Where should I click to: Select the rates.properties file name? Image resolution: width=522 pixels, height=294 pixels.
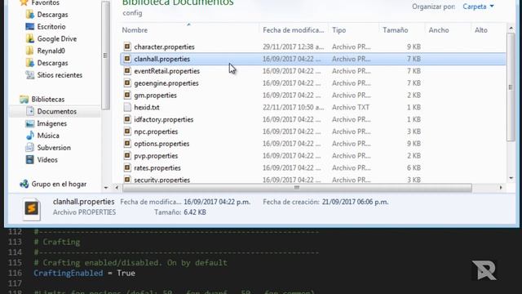[x=157, y=168]
